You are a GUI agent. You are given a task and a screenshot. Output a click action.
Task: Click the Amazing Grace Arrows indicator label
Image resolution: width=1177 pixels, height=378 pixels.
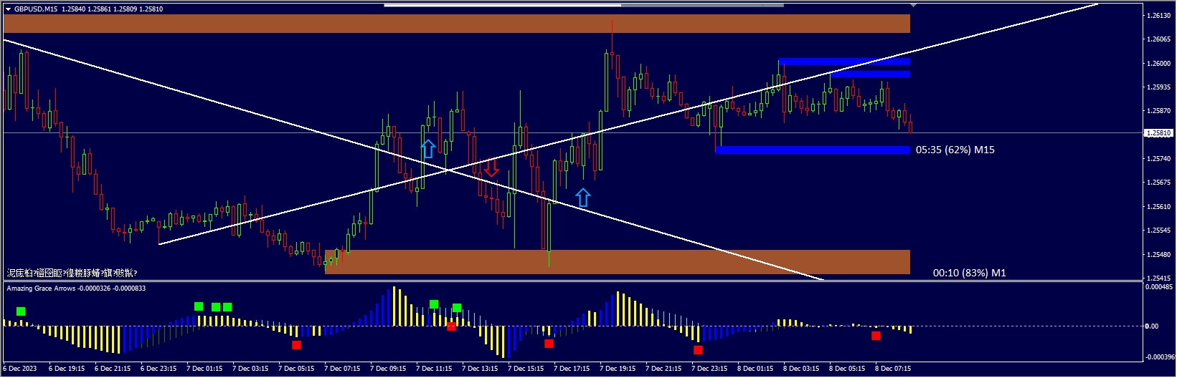pos(42,288)
